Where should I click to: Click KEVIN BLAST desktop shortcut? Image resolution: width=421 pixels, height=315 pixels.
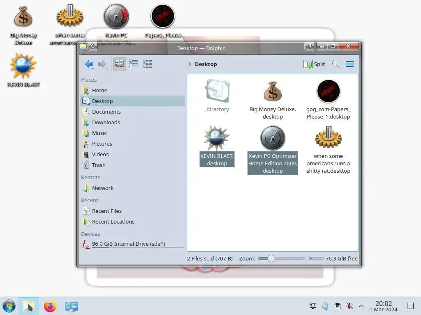coord(23,70)
